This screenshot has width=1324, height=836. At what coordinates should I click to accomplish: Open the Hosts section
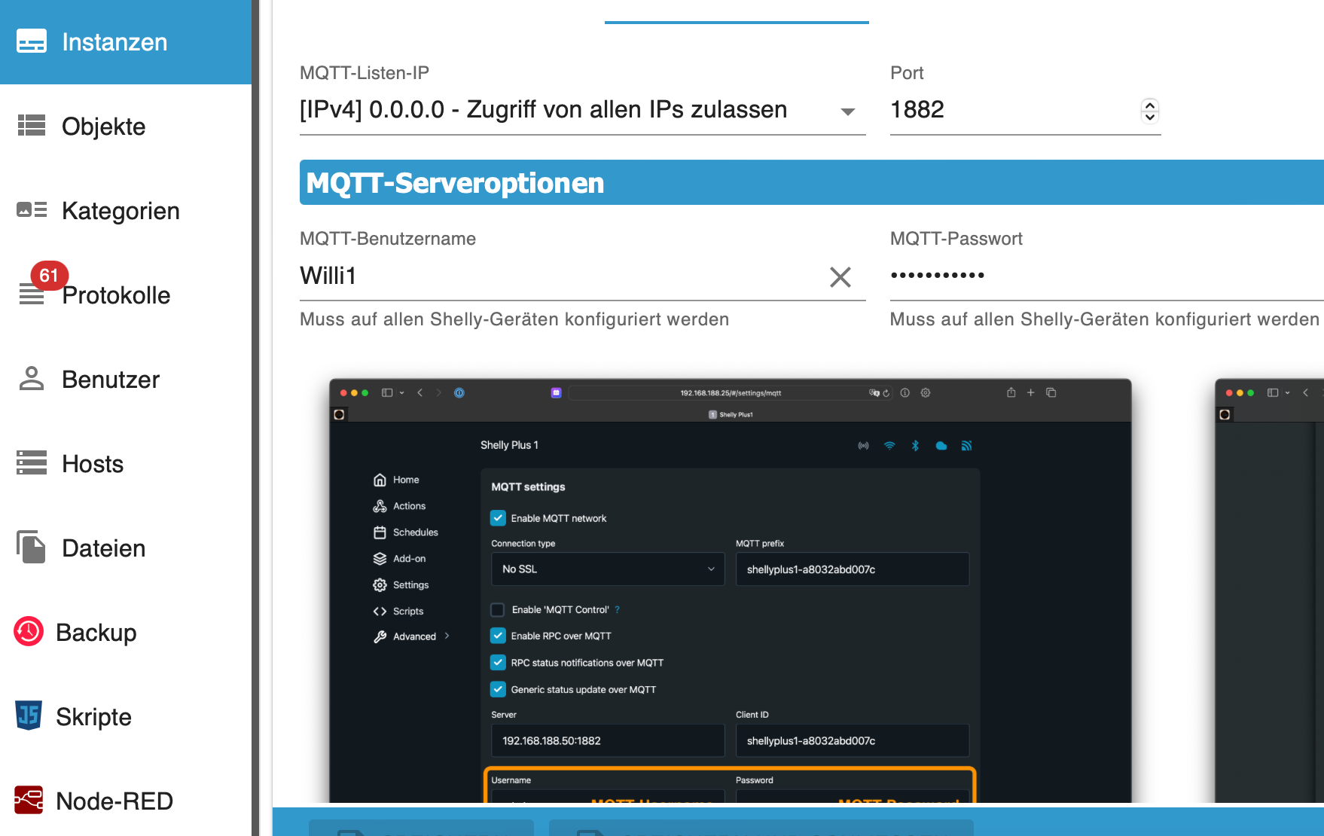126,464
